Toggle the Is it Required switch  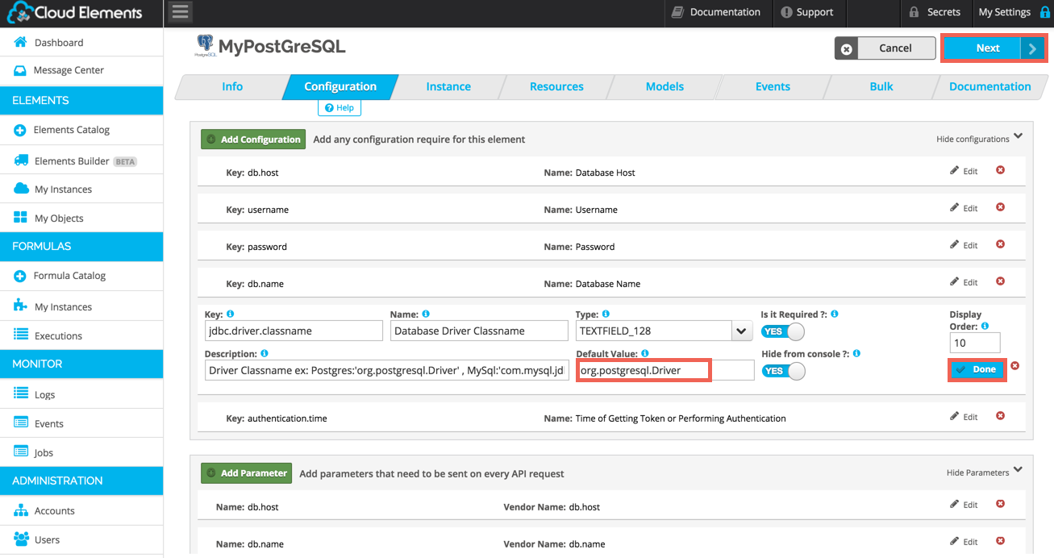783,331
